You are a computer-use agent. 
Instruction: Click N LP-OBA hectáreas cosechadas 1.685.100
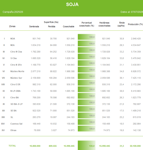(x=105, y=91)
